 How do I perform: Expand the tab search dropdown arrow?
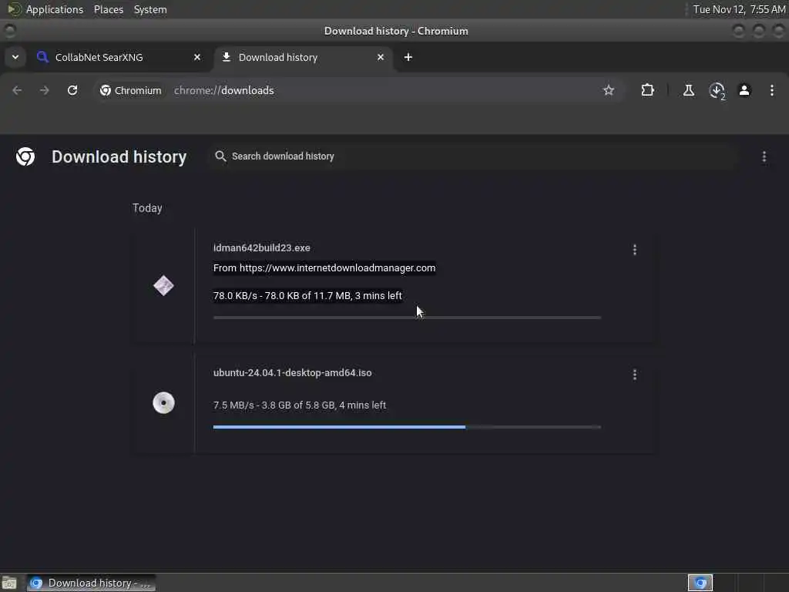click(x=15, y=57)
